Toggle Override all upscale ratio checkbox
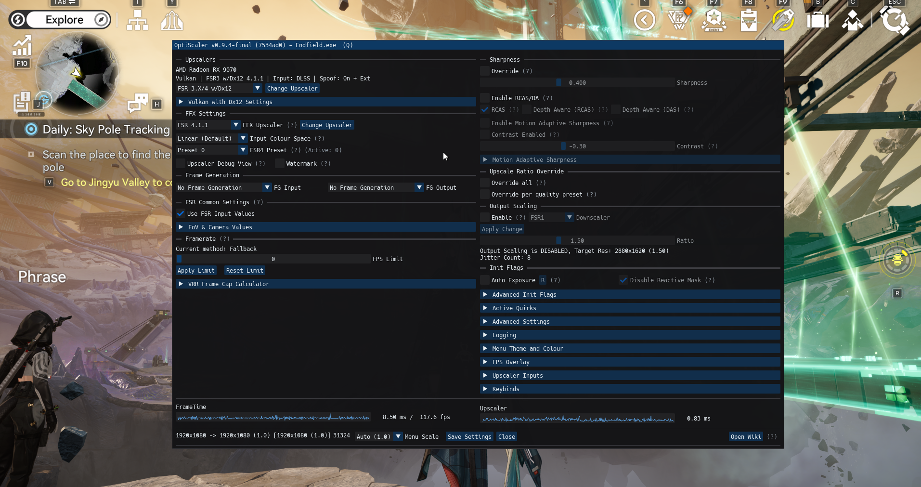 point(485,183)
